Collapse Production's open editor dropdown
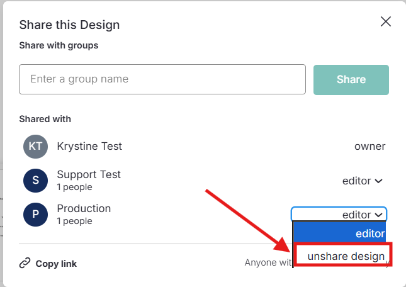 tap(339, 215)
